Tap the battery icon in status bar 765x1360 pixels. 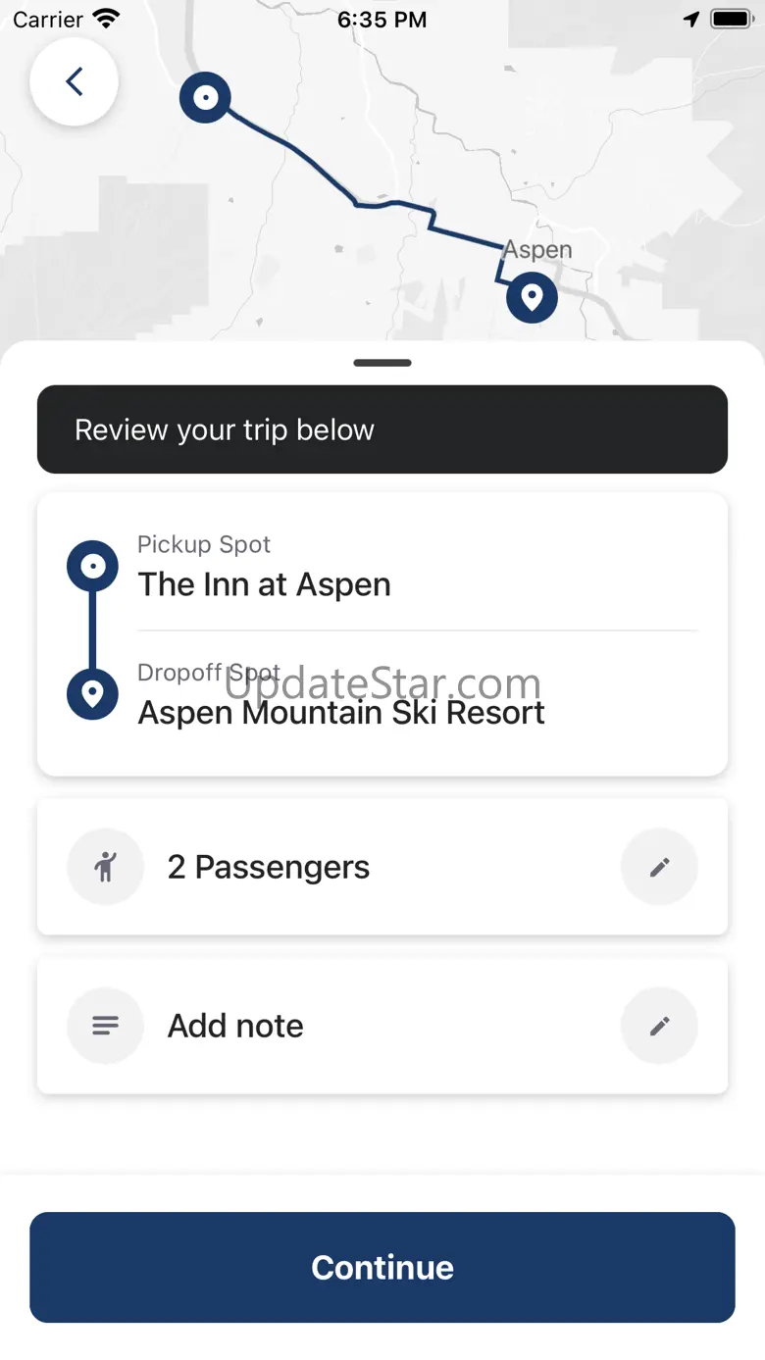coord(731,20)
